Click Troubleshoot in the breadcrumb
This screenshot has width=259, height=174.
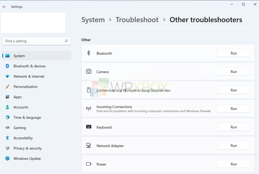[x=137, y=20]
